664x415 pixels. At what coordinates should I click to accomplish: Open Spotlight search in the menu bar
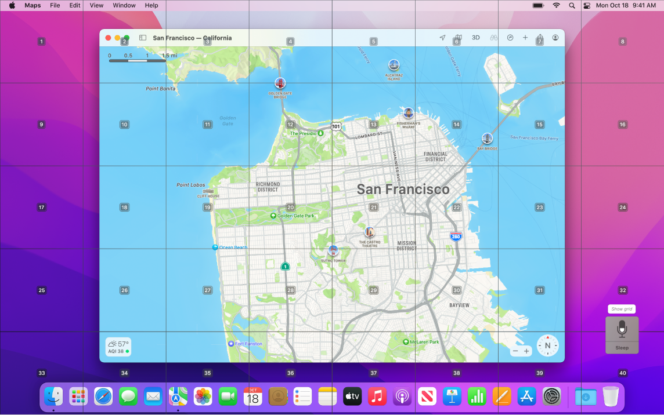(x=572, y=5)
